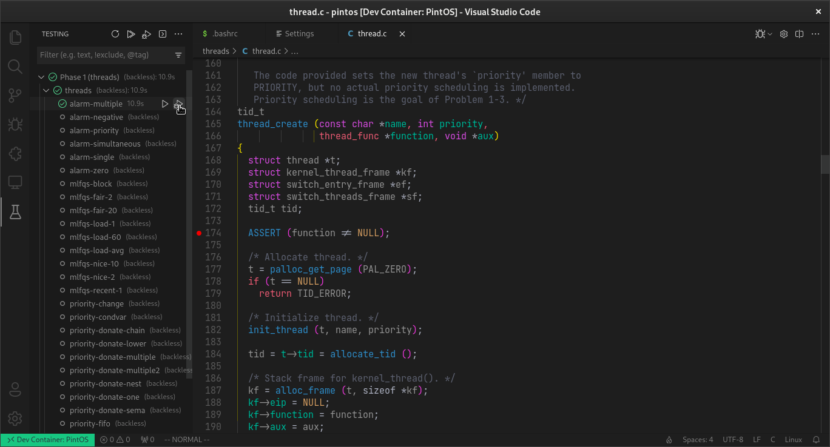Click line number 177 in gutter

coord(213,270)
